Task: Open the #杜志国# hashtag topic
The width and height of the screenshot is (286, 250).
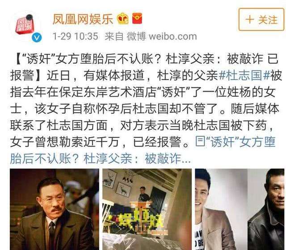Action: click(244, 75)
